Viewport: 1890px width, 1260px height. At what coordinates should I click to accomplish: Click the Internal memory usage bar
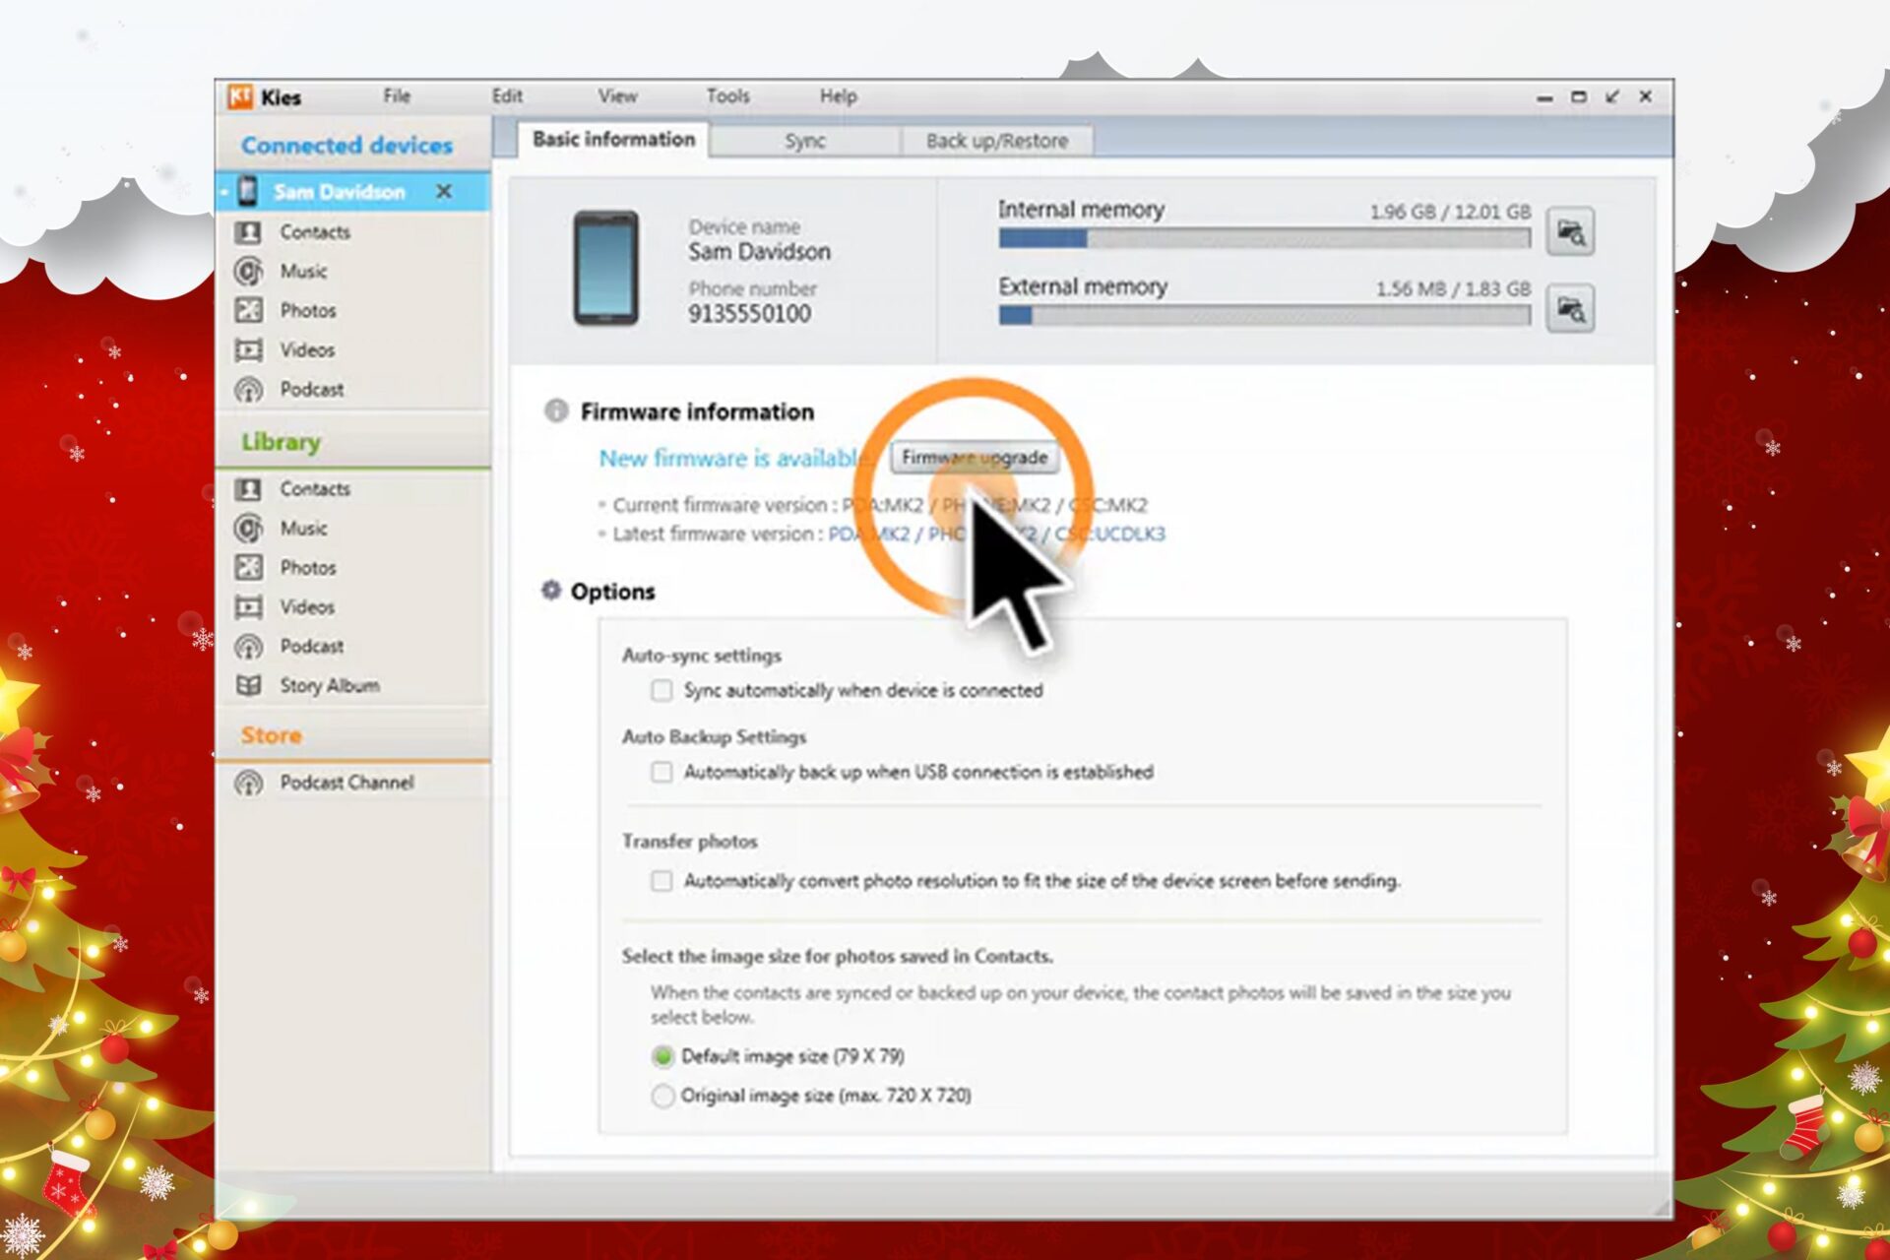(1264, 238)
